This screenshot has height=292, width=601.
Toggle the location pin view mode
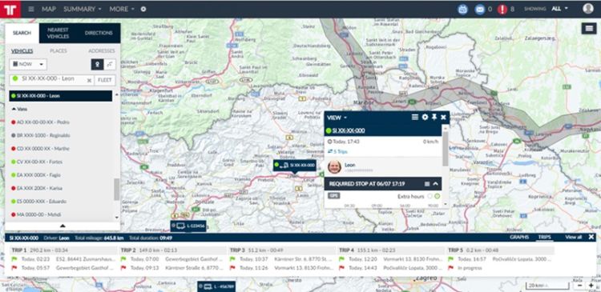97,65
